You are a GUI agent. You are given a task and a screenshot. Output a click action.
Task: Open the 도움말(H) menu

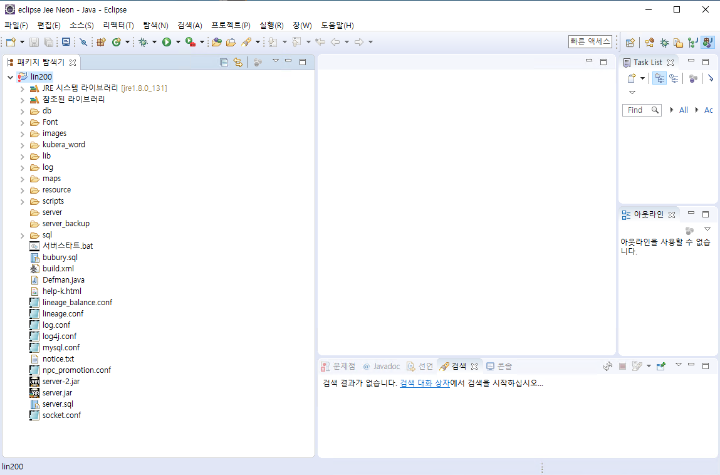(338, 25)
